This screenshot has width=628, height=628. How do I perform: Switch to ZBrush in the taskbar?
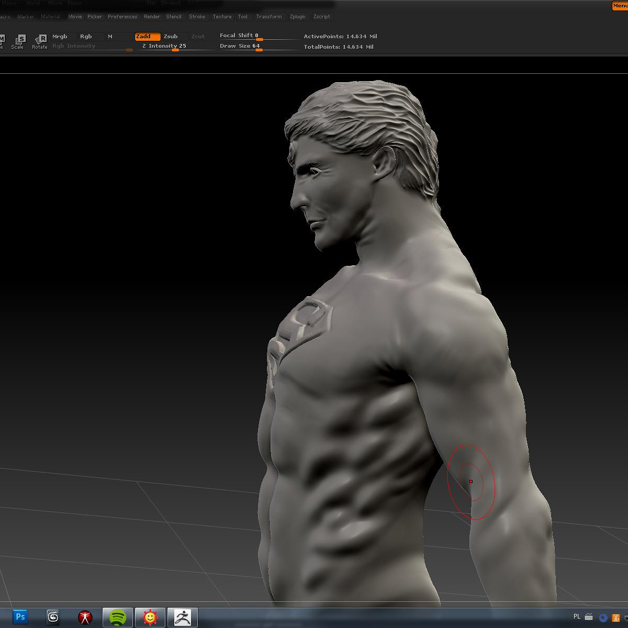coord(183,617)
